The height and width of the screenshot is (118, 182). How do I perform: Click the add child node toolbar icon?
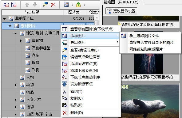[x=14, y=5]
